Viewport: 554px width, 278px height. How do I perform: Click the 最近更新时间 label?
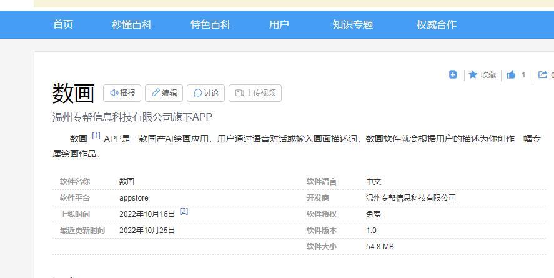point(82,231)
